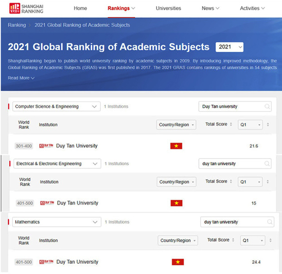This screenshot has height=274, width=282.
Task: Open Duy Tan University link in Computer Science
Action: tap(77, 145)
